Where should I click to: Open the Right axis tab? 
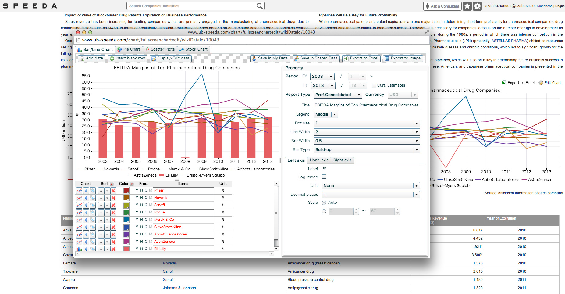click(342, 160)
